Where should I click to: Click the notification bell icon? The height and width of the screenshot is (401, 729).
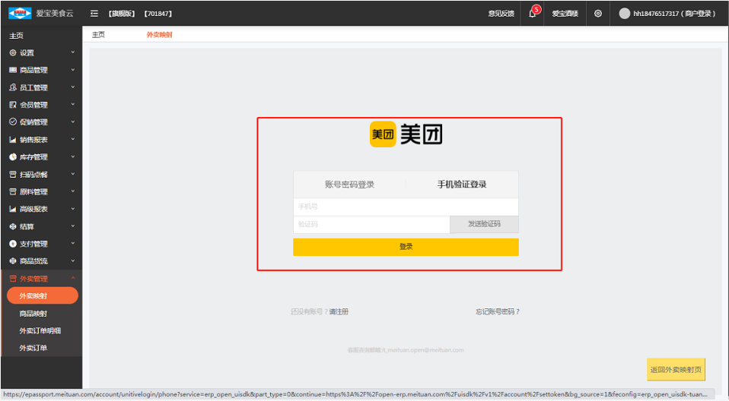[x=533, y=14]
